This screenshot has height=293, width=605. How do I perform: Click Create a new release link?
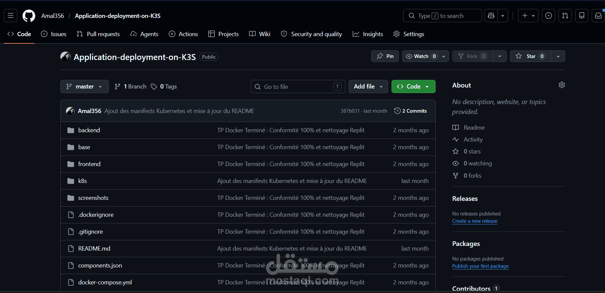pyautogui.click(x=475, y=221)
